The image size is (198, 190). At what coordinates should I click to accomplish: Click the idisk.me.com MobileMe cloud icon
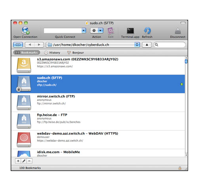[24, 154]
